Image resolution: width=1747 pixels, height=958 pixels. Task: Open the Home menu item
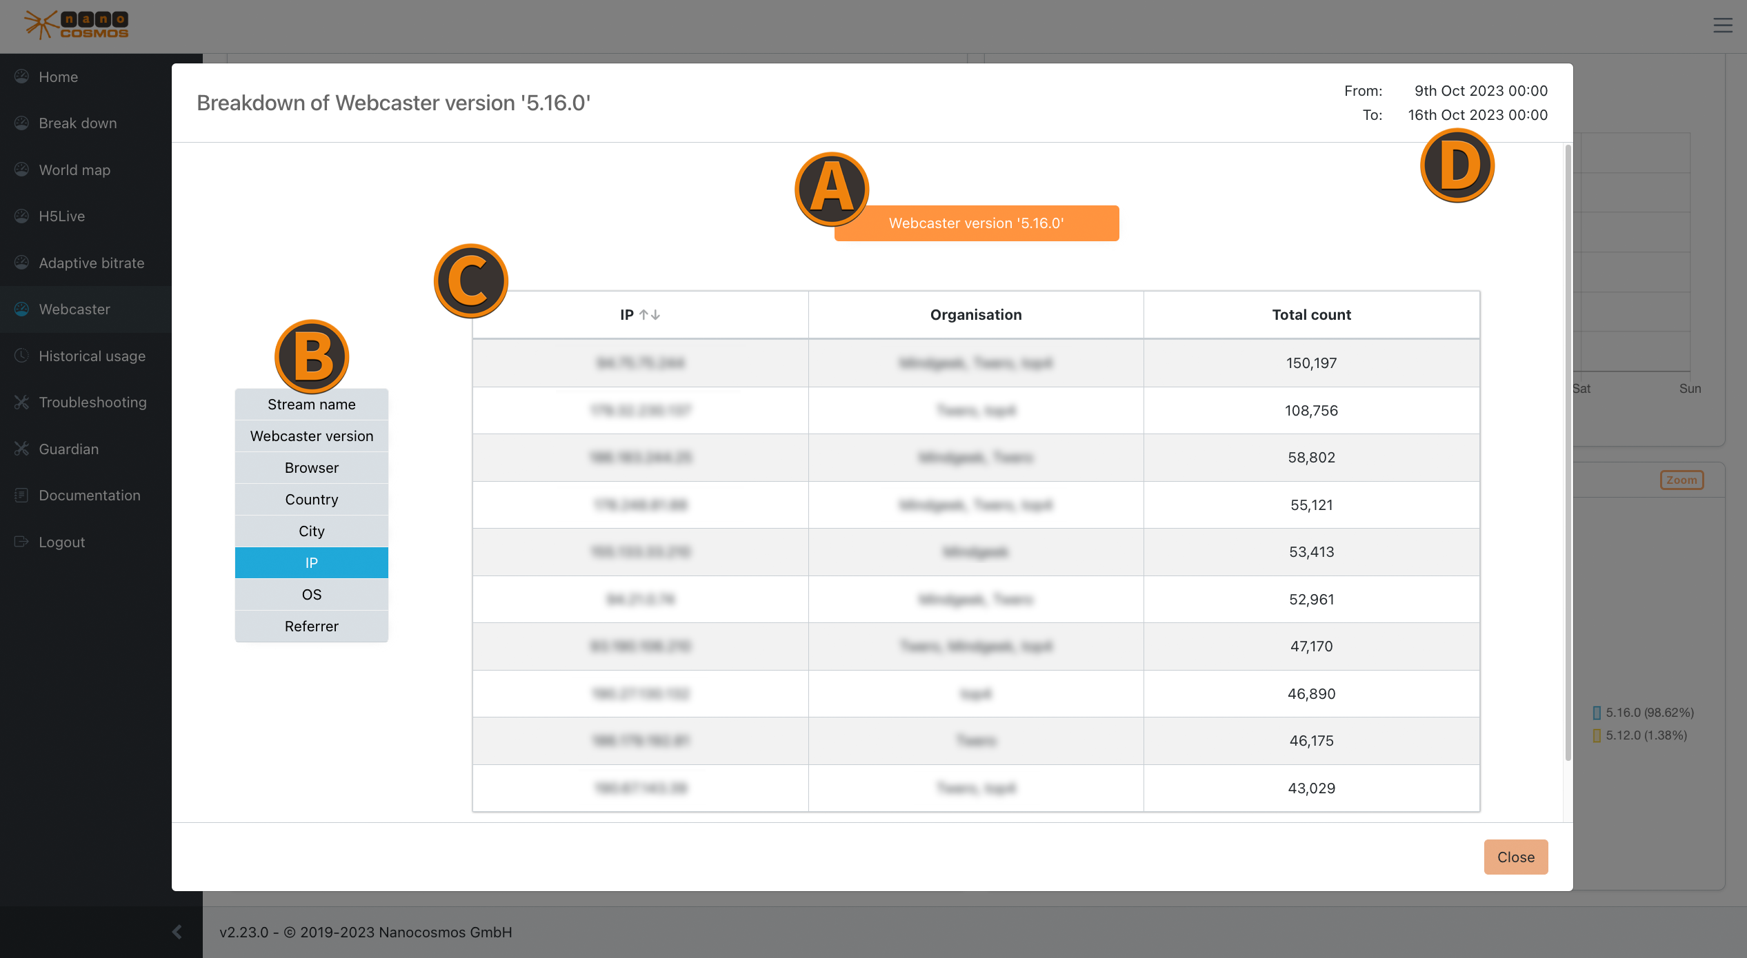tap(59, 77)
